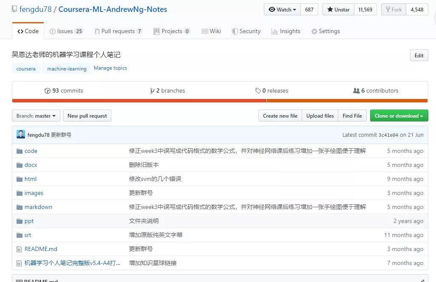Click the commits history clock icon
Screen dimensions: 436x282
(x=48, y=91)
